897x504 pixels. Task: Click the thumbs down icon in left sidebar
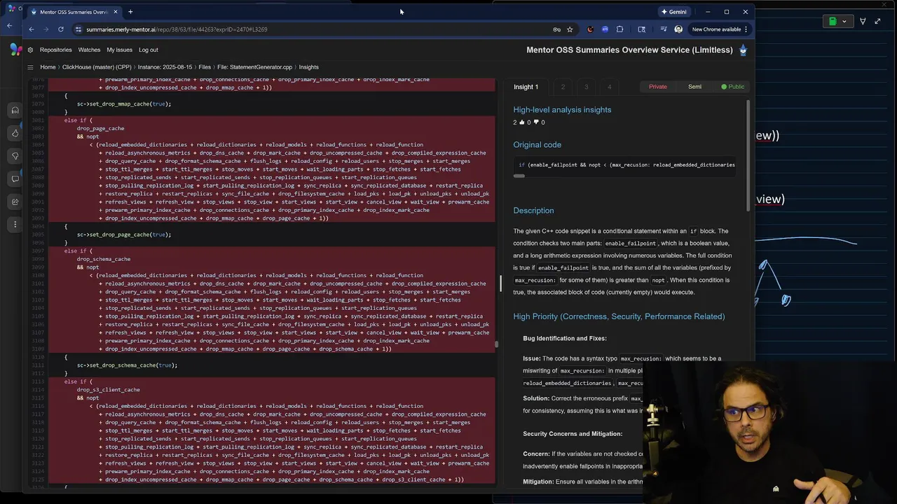[x=15, y=155]
